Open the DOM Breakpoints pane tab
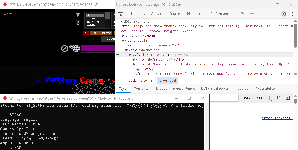The width and height of the screenshot is (298, 150). click(215, 89)
